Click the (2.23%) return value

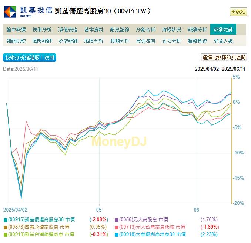pyautogui.click(x=209, y=234)
